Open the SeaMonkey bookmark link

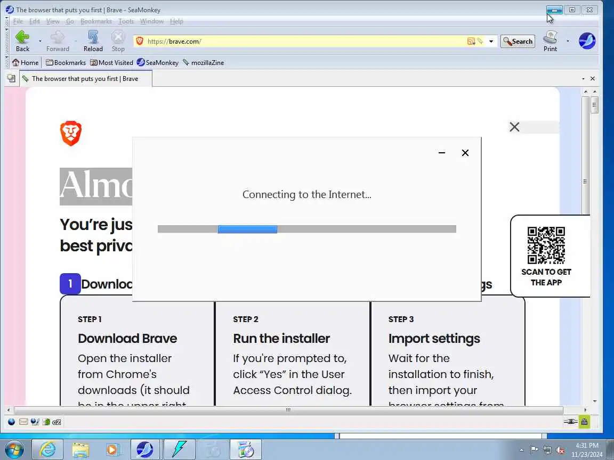coord(158,63)
